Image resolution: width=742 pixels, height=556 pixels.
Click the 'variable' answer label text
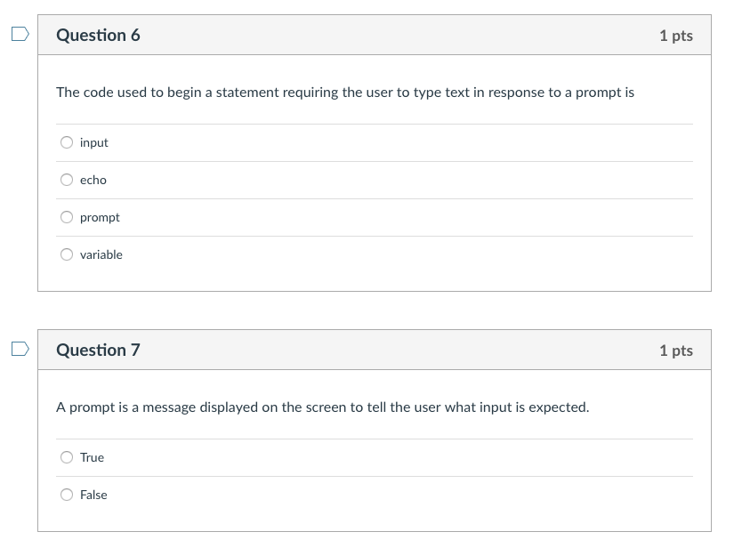pos(101,254)
